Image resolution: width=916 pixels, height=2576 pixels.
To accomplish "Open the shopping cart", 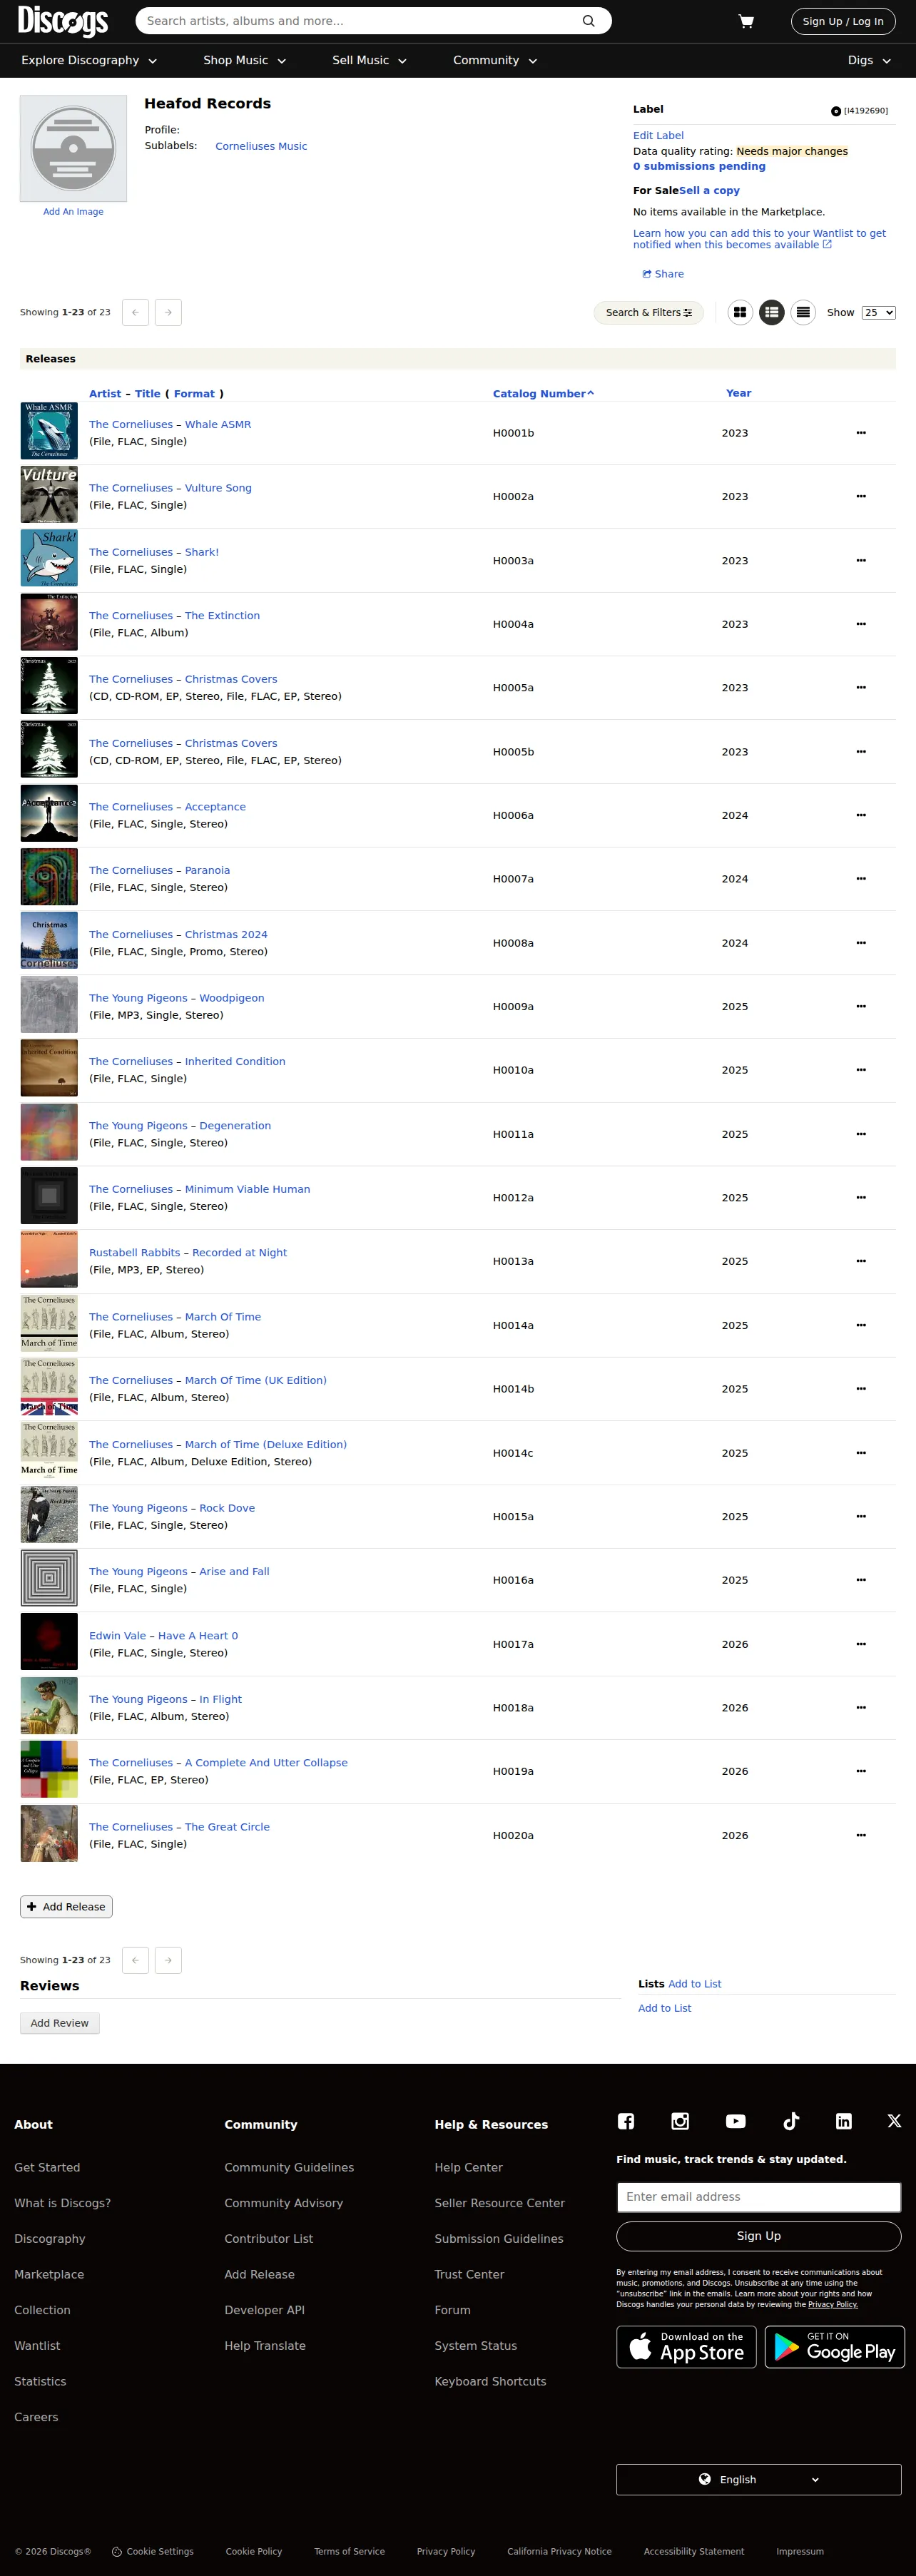I will point(746,21).
